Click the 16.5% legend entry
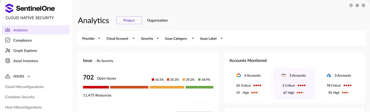 tap(158, 80)
